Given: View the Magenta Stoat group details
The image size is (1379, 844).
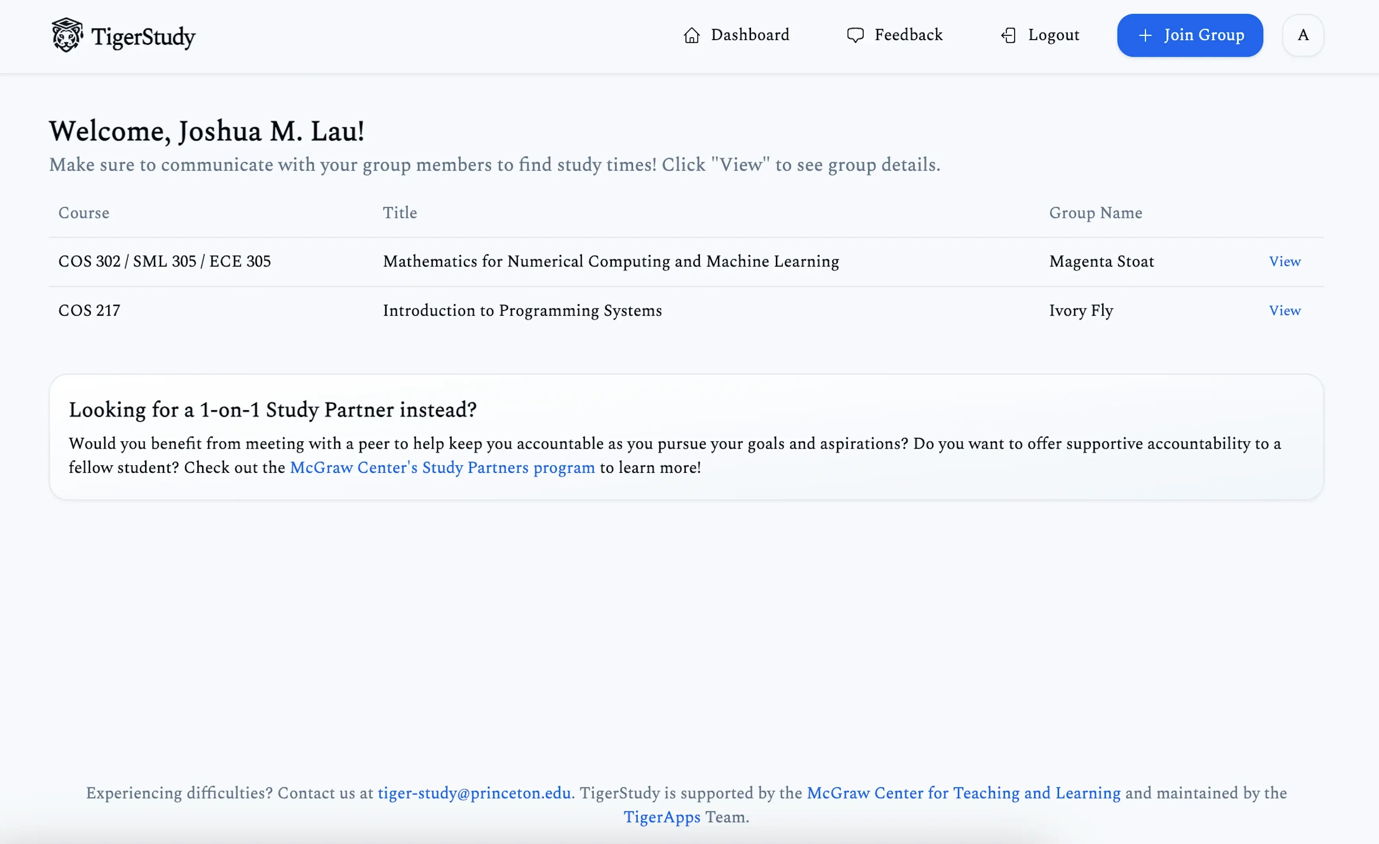Looking at the screenshot, I should click(x=1285, y=260).
